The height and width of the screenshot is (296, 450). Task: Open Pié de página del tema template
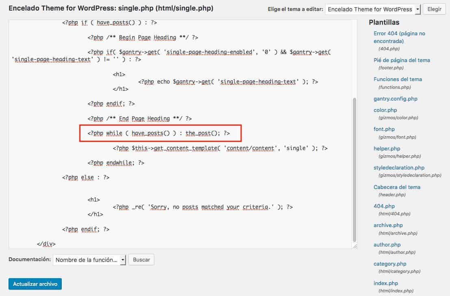(402, 60)
